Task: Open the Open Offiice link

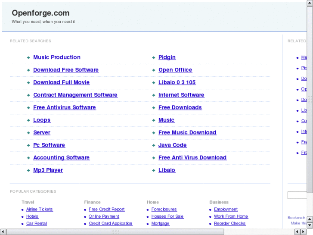Action: pyautogui.click(x=175, y=70)
